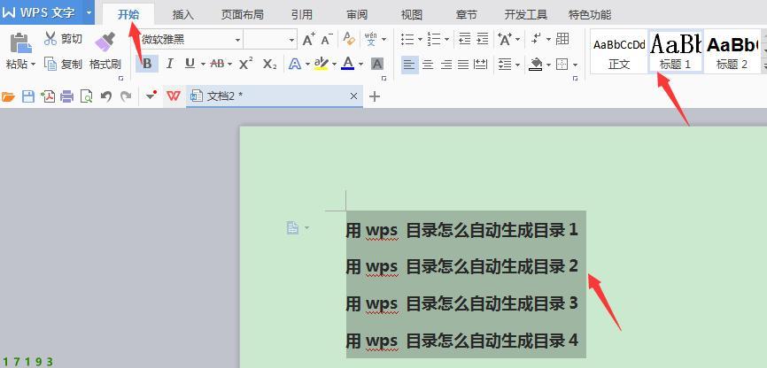The width and height of the screenshot is (767, 368).
Task: Apply 标题 2 style
Action: [732, 52]
